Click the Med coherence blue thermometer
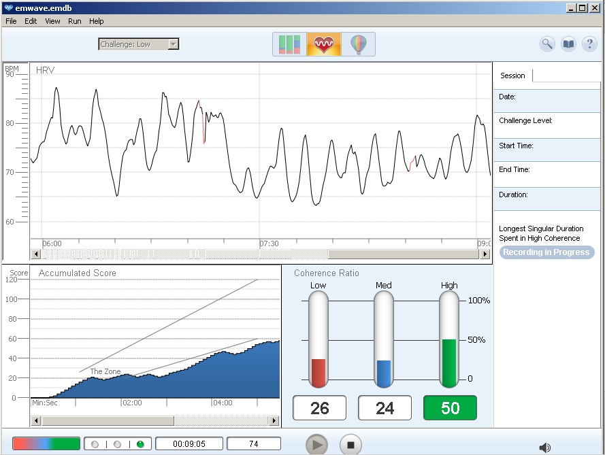 pos(384,339)
